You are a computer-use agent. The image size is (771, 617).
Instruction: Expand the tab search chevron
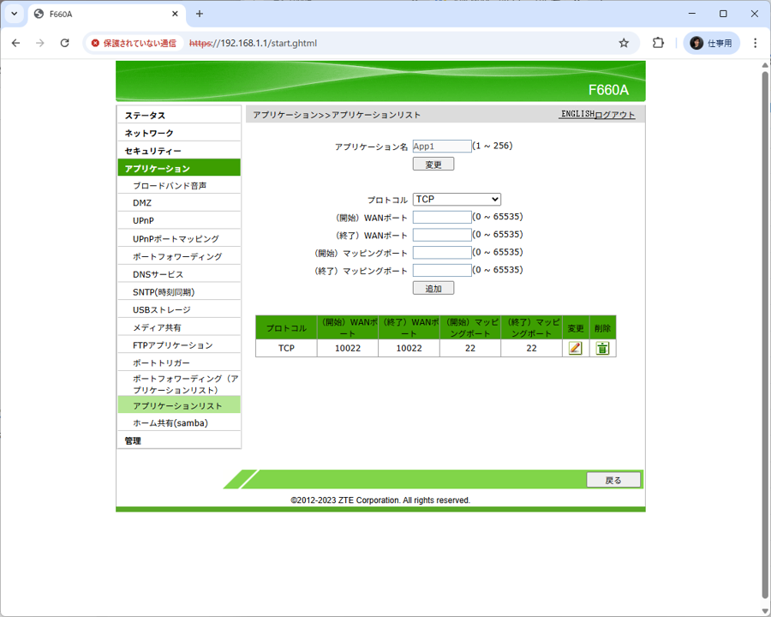[x=14, y=14]
